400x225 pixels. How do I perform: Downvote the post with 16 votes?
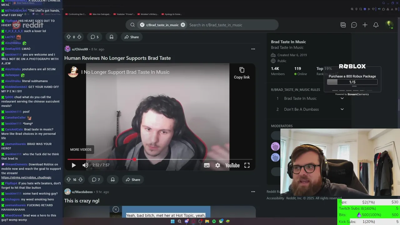(x=80, y=180)
